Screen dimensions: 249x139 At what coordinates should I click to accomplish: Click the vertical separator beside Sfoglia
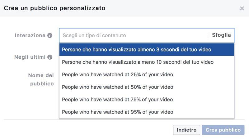point(209,35)
